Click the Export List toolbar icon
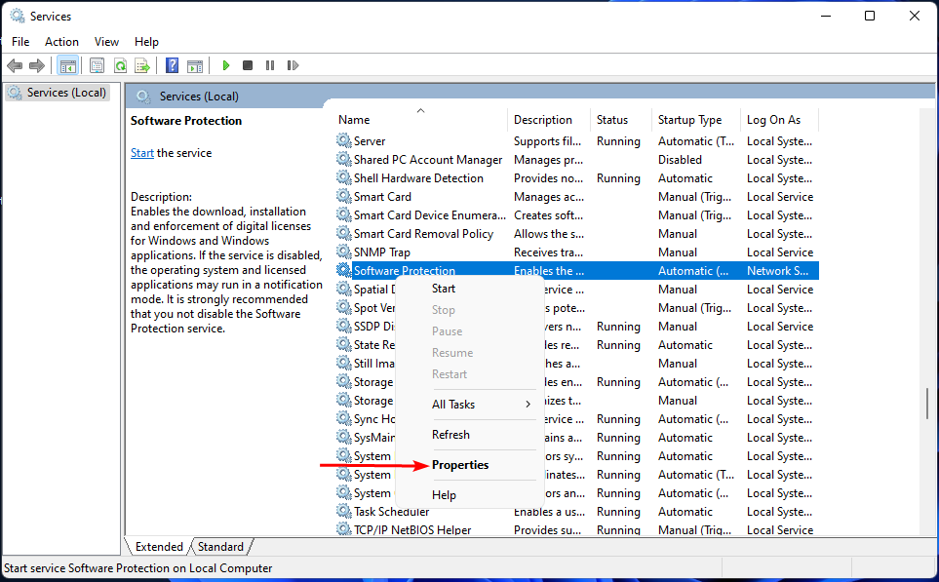The image size is (939, 582). [142, 65]
